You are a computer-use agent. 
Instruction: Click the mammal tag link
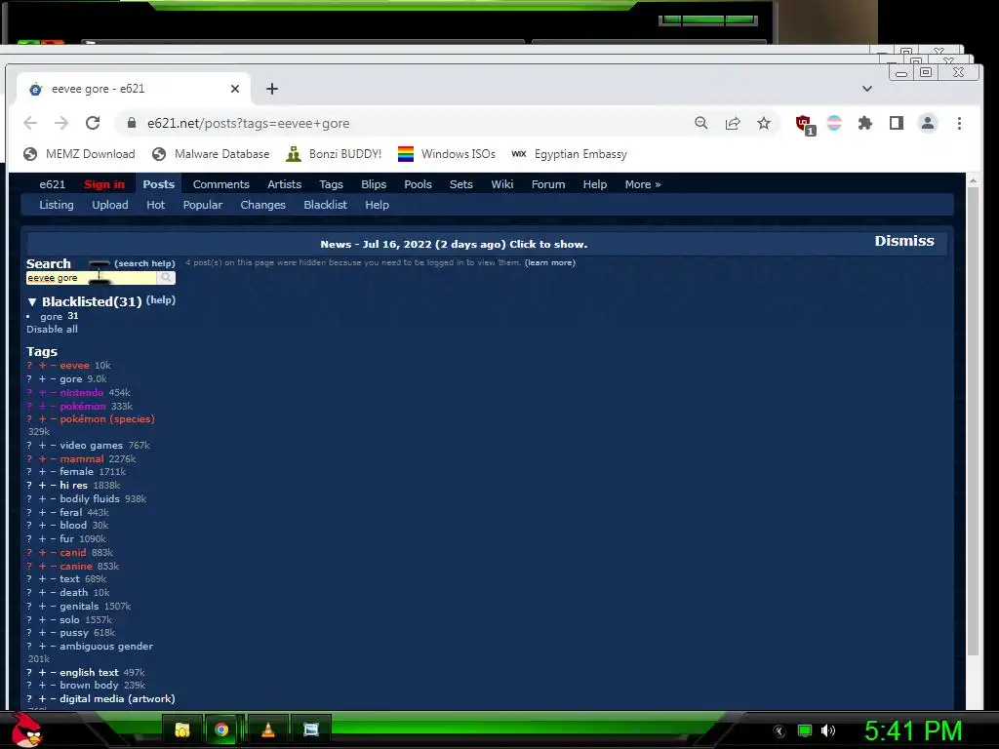pyautogui.click(x=82, y=458)
